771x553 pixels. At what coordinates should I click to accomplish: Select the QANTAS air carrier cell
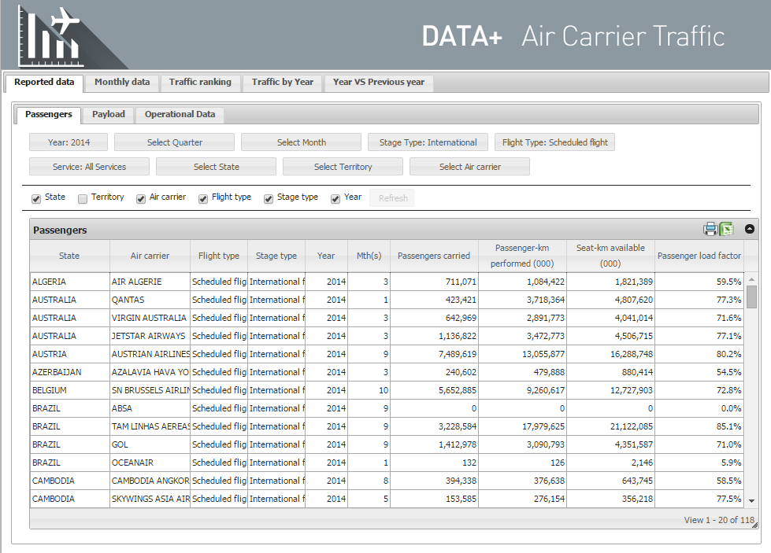[x=150, y=300]
